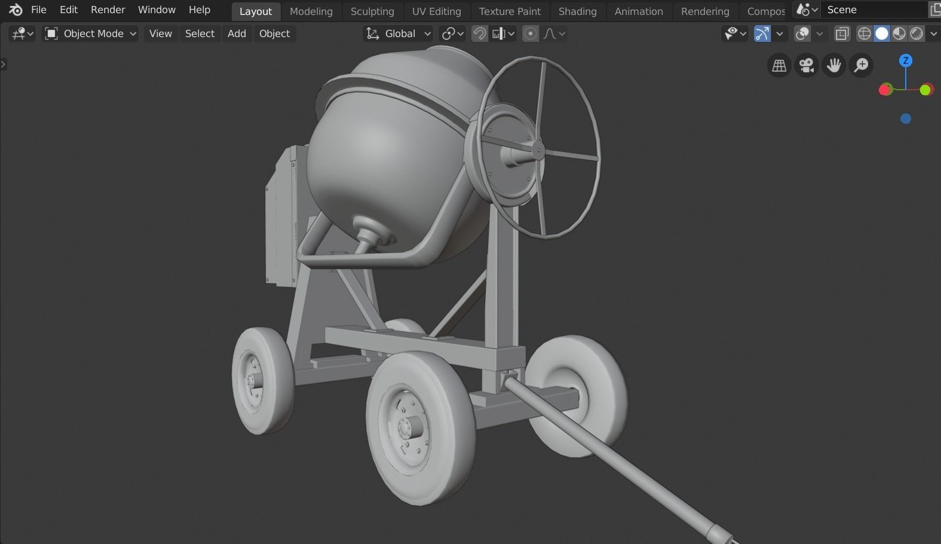Open the proportional editing falloff dropdown
The image size is (941, 544).
coord(554,33)
